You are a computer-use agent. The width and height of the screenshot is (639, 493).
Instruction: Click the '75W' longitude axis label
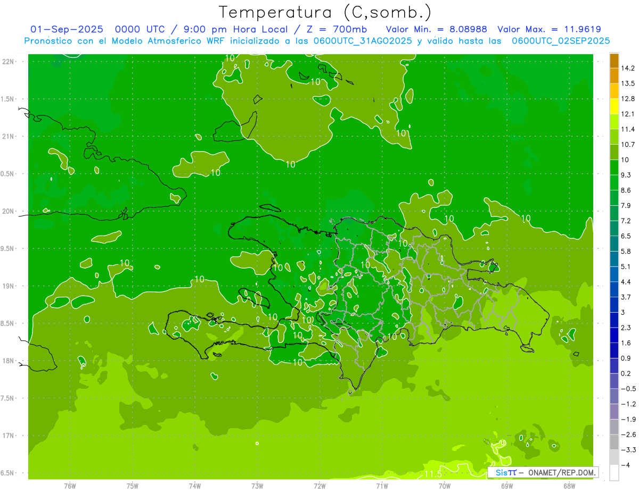(133, 486)
